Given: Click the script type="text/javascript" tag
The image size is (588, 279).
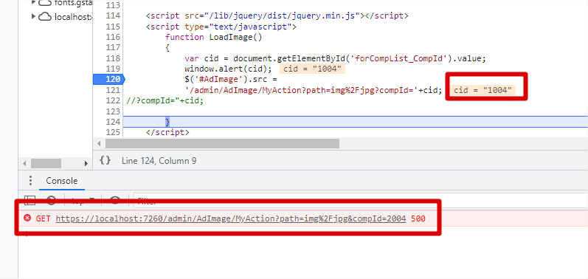Looking at the screenshot, I should click(221, 27).
